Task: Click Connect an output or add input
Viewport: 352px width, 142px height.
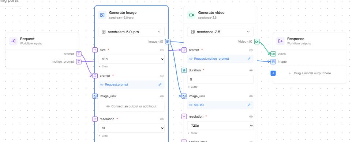Action: (131, 106)
